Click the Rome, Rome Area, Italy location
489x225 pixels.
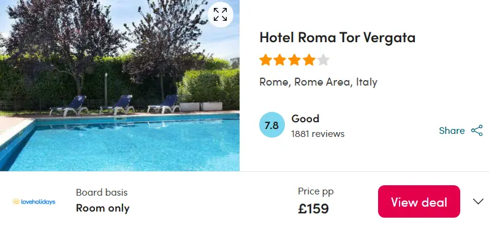pos(319,82)
